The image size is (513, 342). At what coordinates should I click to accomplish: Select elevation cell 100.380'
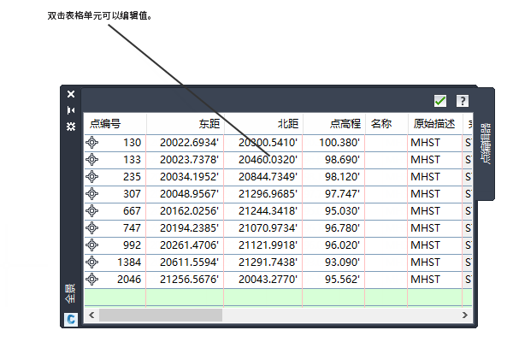[x=333, y=143]
